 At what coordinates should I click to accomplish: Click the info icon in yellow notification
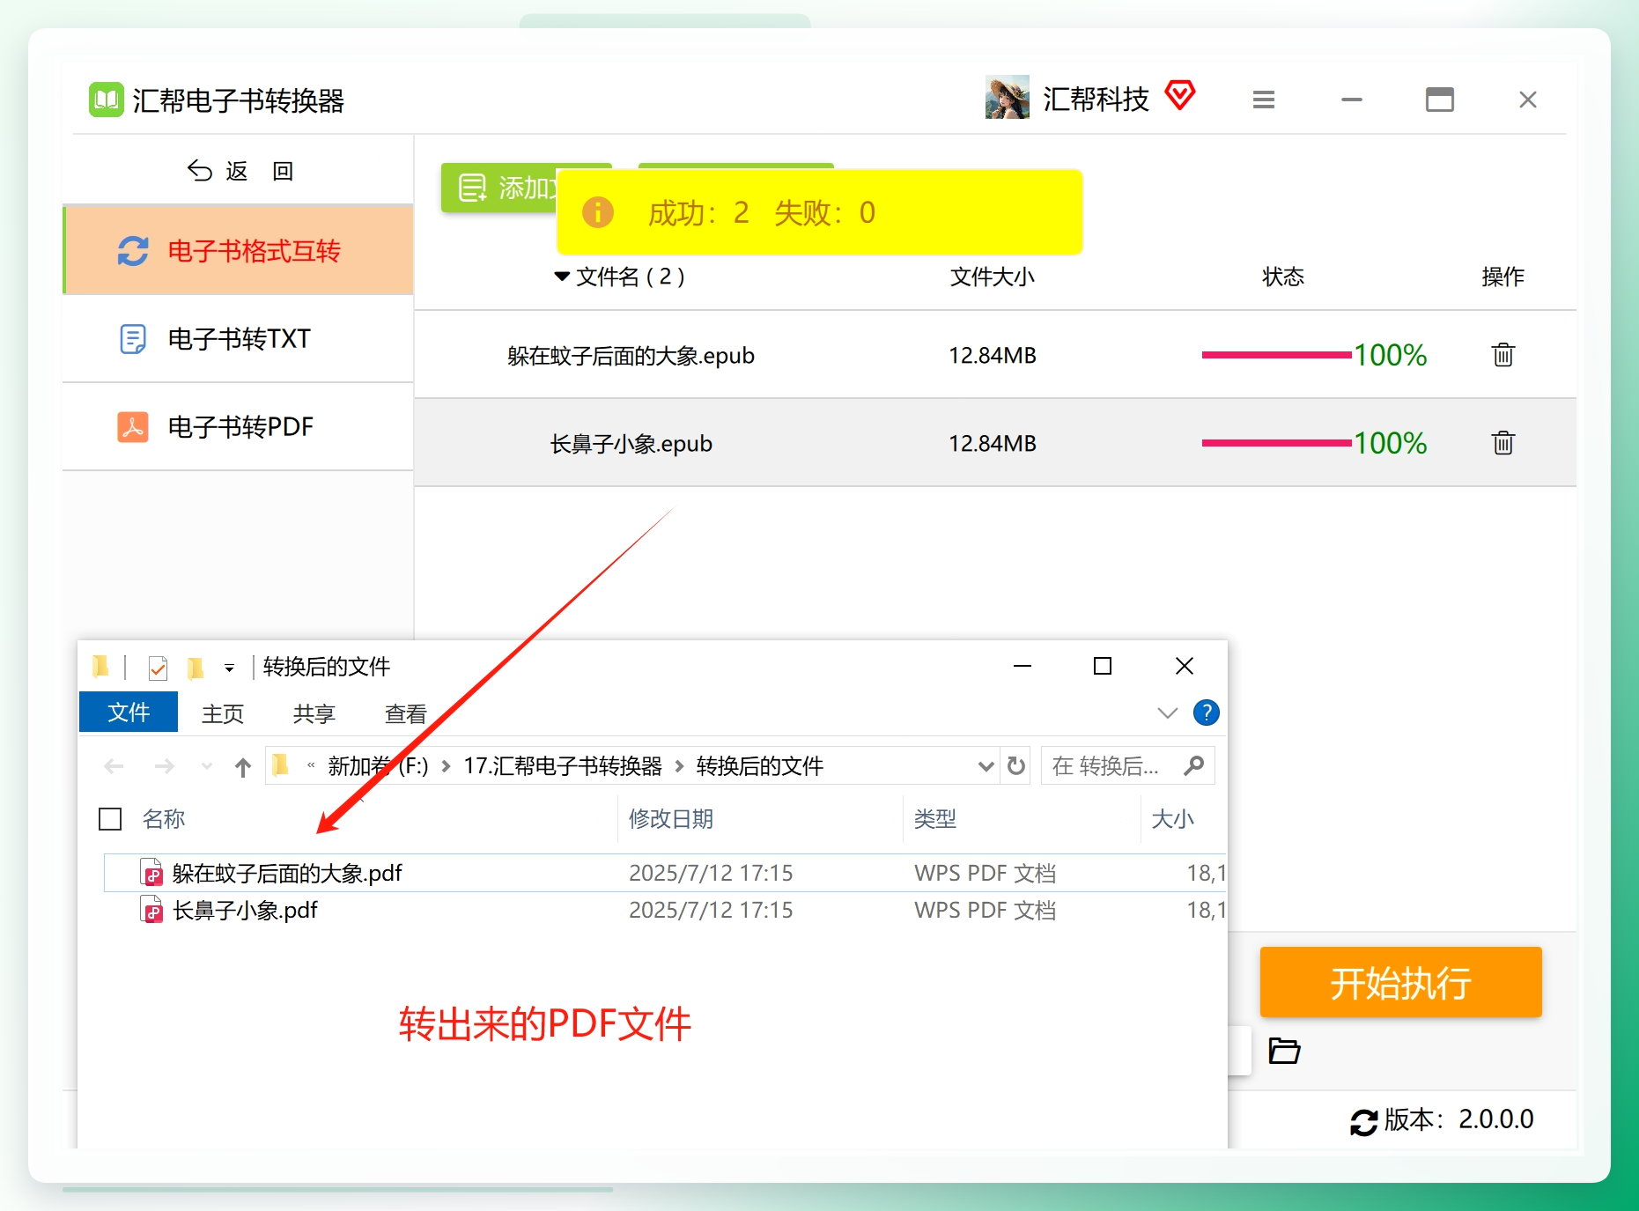tap(598, 212)
